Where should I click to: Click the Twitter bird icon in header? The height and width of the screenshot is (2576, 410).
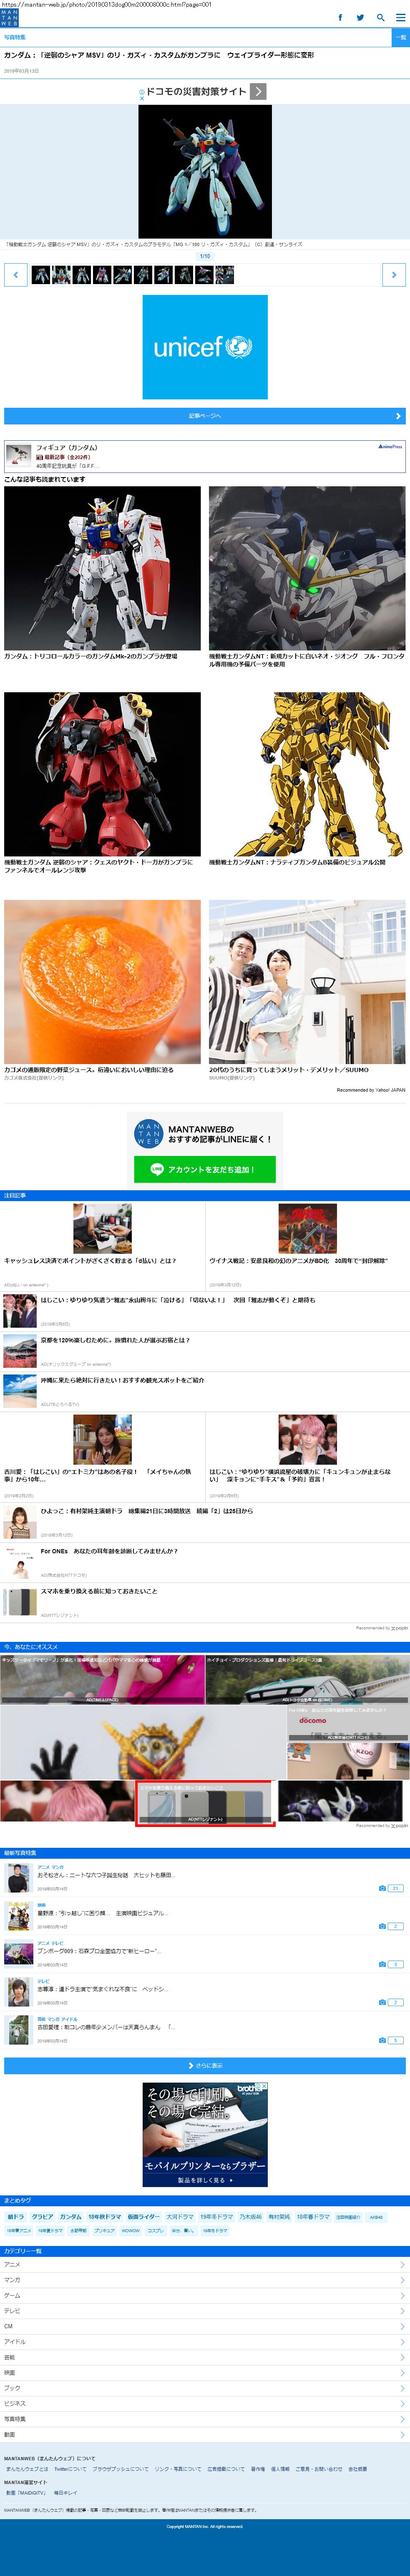click(x=360, y=17)
